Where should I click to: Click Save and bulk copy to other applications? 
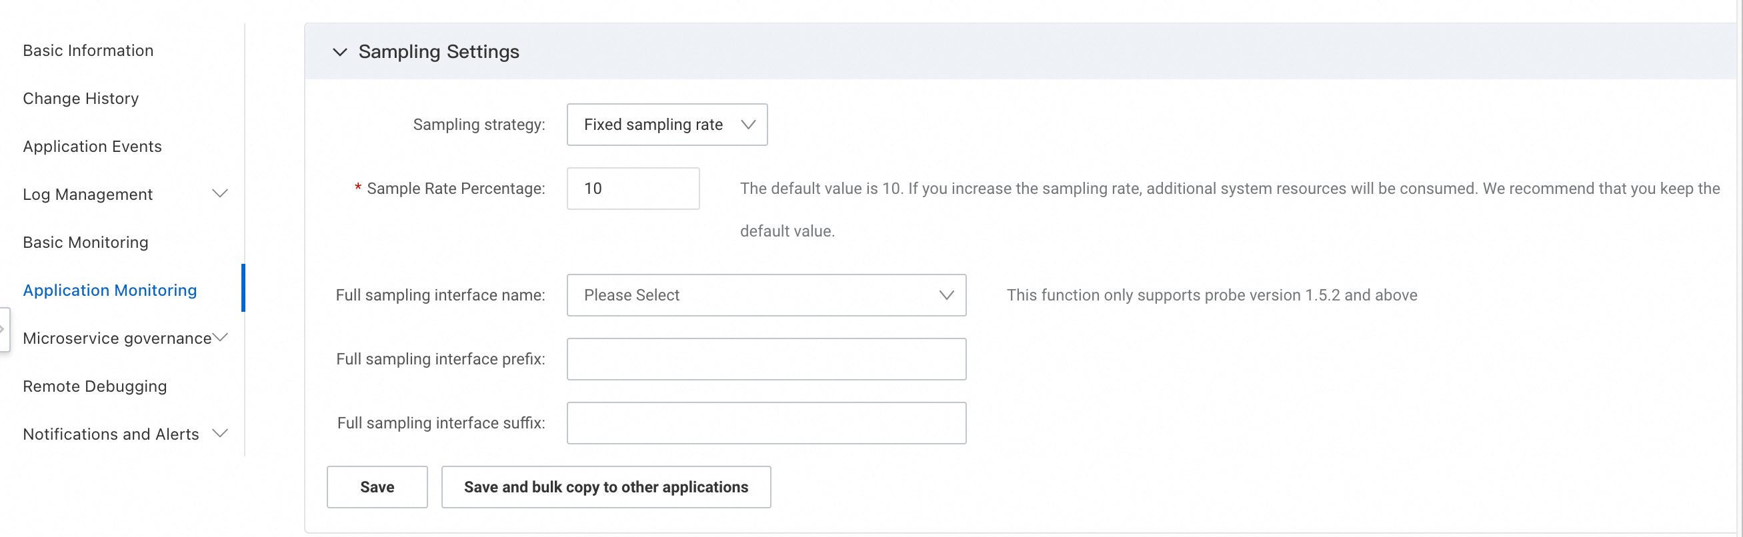click(605, 487)
